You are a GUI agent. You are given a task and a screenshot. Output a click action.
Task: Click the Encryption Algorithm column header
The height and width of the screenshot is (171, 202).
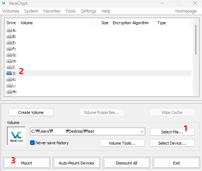[133, 23]
